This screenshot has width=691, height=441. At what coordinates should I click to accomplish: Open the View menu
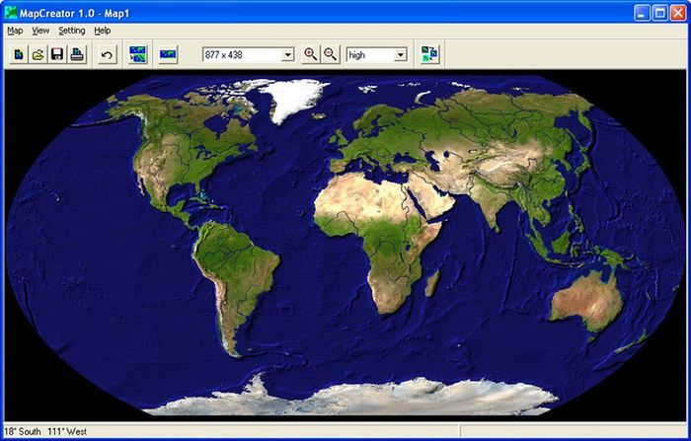40,31
